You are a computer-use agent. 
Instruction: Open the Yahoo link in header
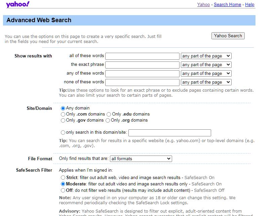(203, 5)
